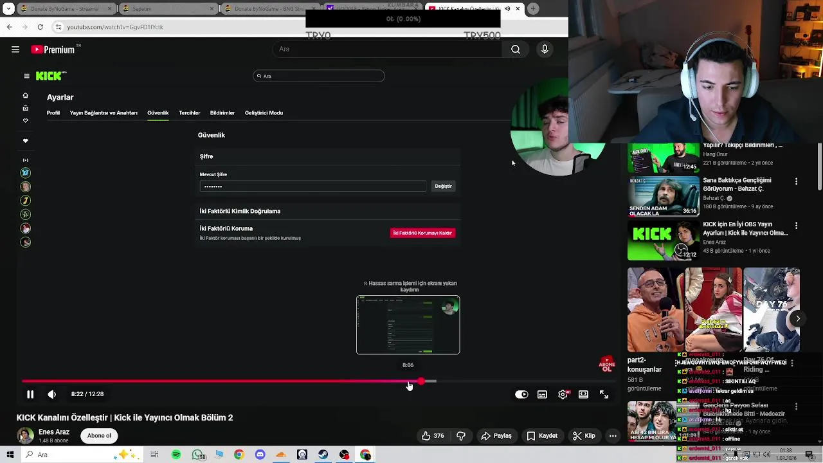Open WhatsApp from the taskbar

click(197, 455)
